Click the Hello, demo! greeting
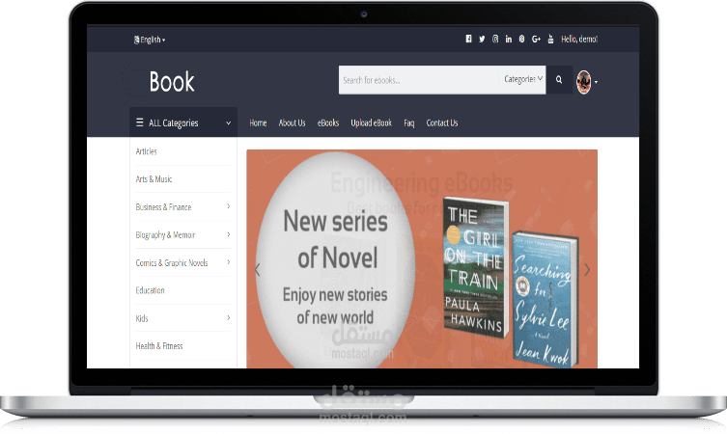727x434 pixels. [579, 39]
